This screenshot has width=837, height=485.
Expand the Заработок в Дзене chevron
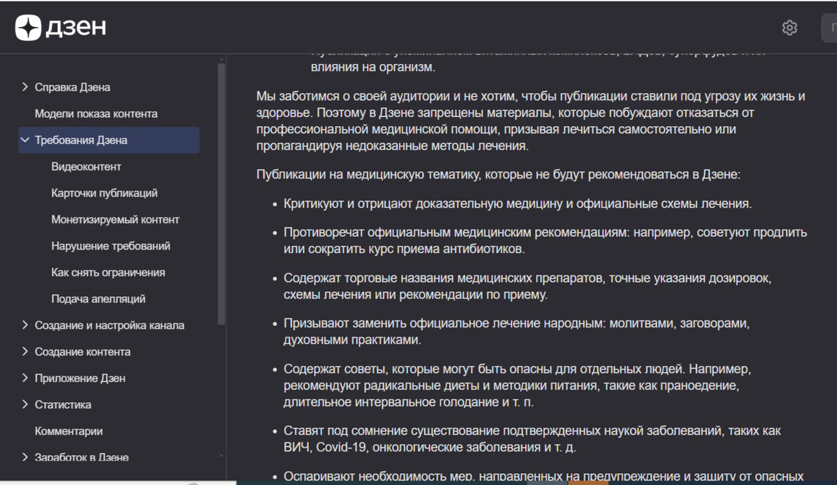coord(25,457)
